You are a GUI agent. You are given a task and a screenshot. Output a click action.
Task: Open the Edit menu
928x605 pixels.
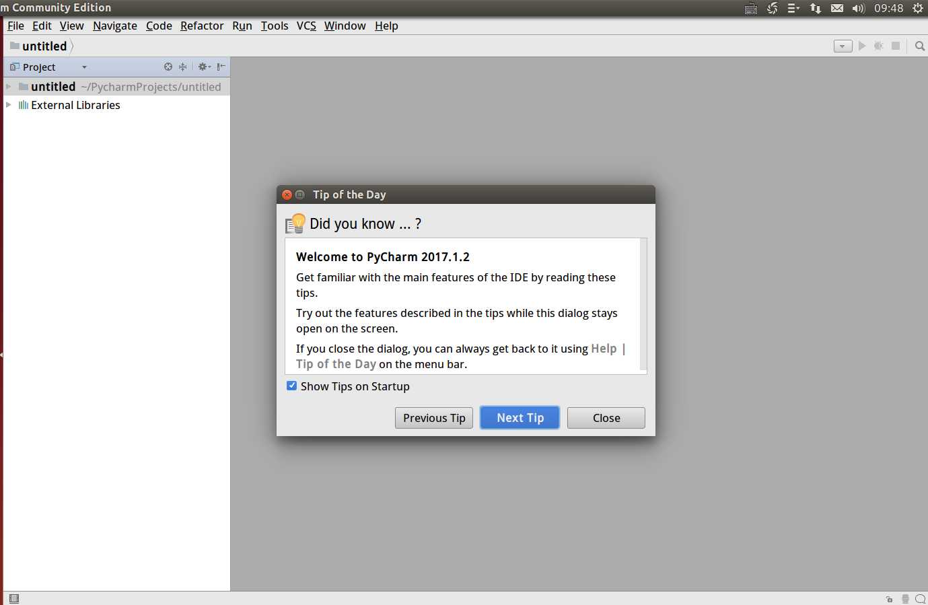coord(42,26)
